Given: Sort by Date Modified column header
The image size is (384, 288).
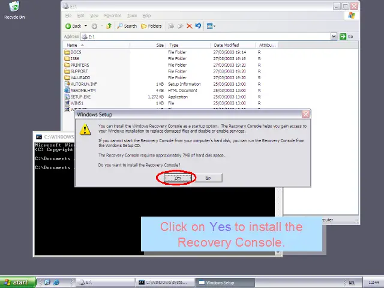Looking at the screenshot, I should point(233,45).
